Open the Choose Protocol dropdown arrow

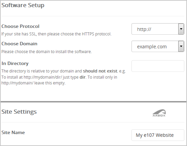click(x=181, y=29)
